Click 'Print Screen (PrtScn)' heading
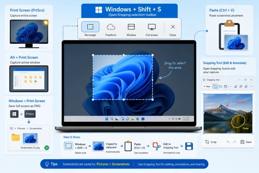259x173 pixels. click(x=27, y=10)
